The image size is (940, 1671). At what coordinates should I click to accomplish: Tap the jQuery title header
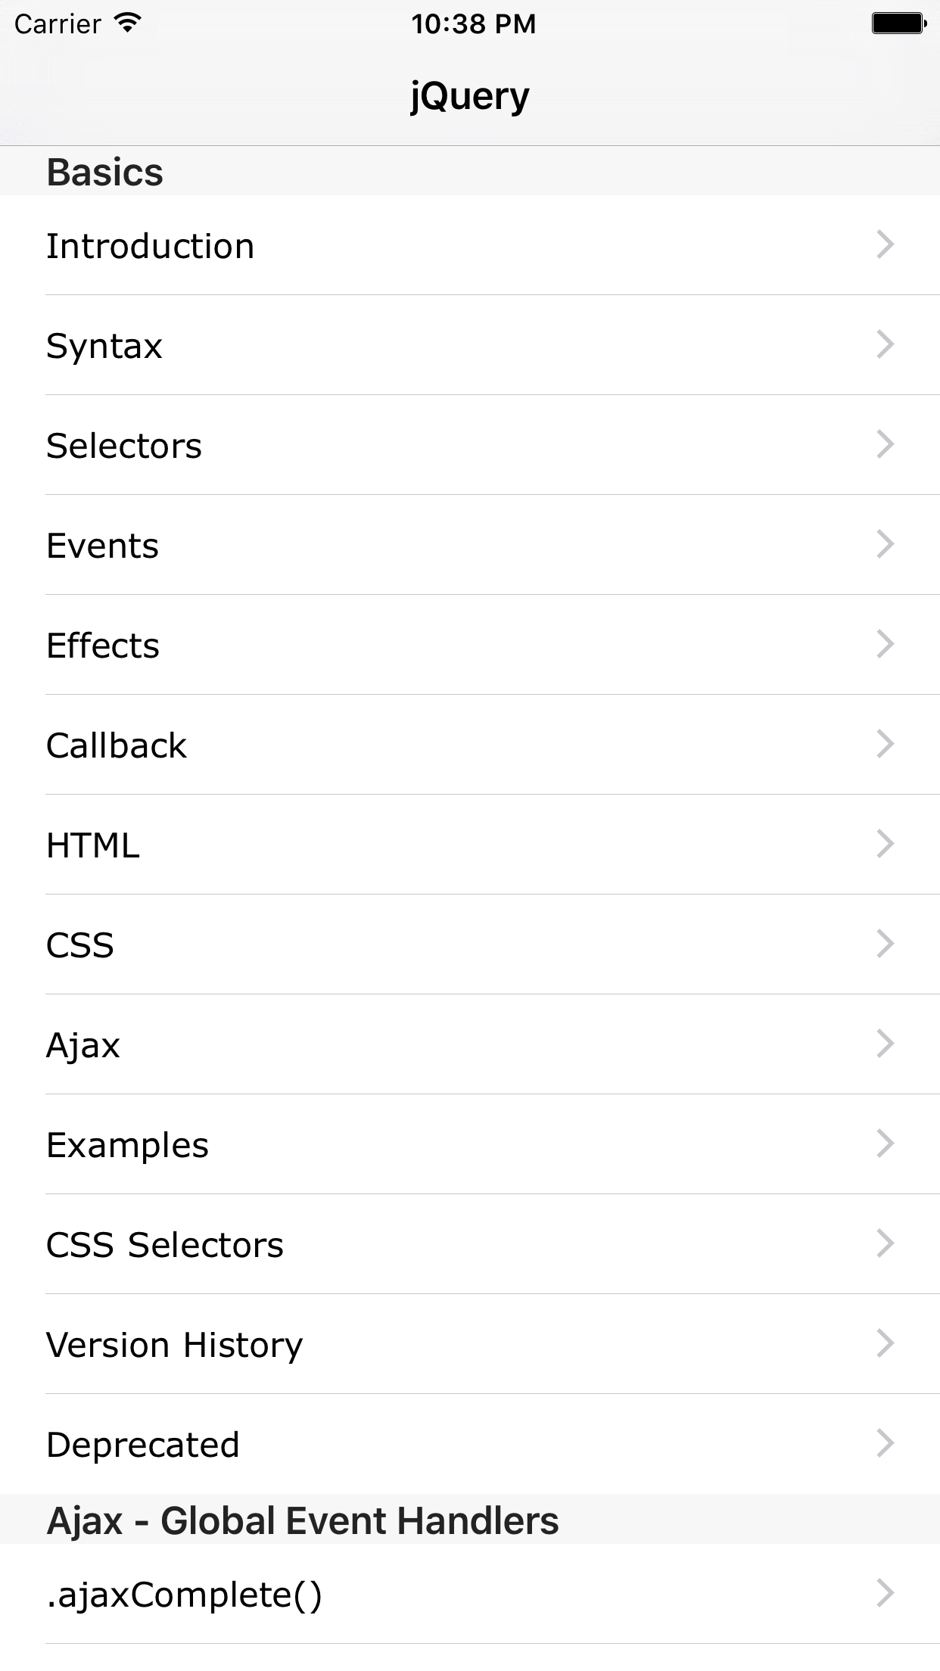tap(469, 94)
